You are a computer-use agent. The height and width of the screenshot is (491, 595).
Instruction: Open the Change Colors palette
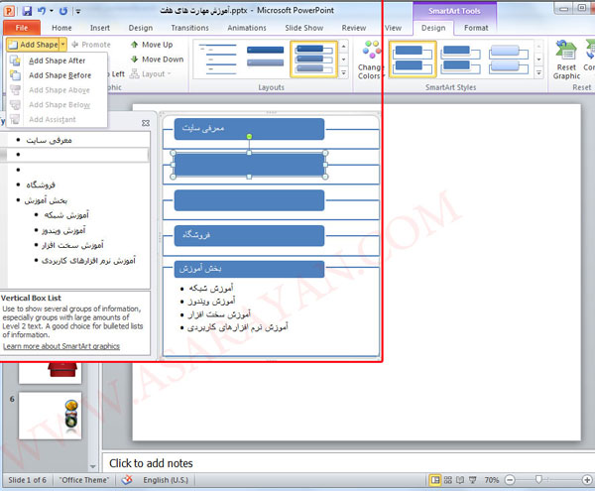(371, 61)
